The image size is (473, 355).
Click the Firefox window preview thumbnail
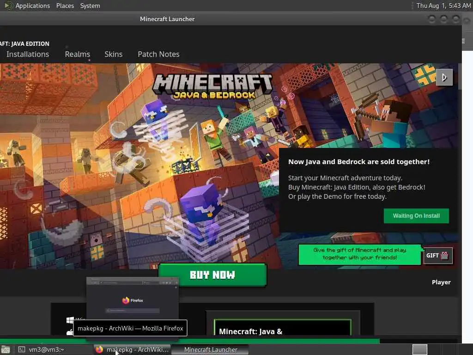(133, 298)
